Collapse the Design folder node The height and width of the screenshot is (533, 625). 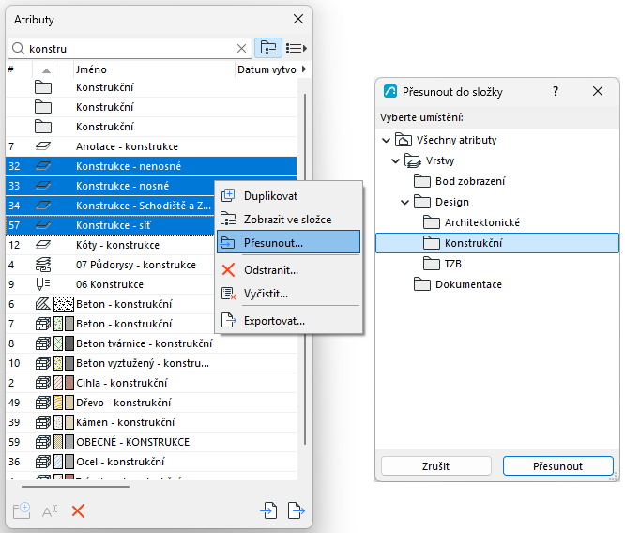(x=405, y=202)
